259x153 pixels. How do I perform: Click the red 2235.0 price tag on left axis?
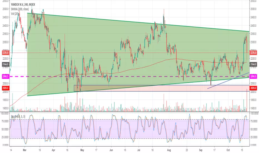5,53
